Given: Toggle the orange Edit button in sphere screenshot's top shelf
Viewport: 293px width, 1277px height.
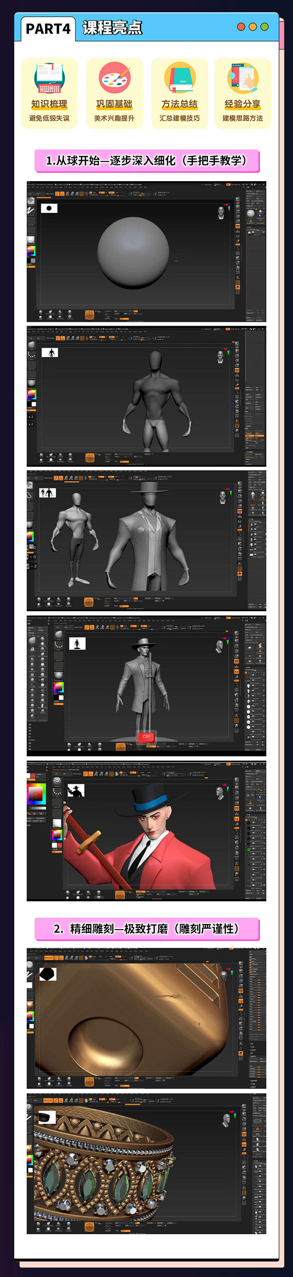Looking at the screenshot, I should click(57, 193).
